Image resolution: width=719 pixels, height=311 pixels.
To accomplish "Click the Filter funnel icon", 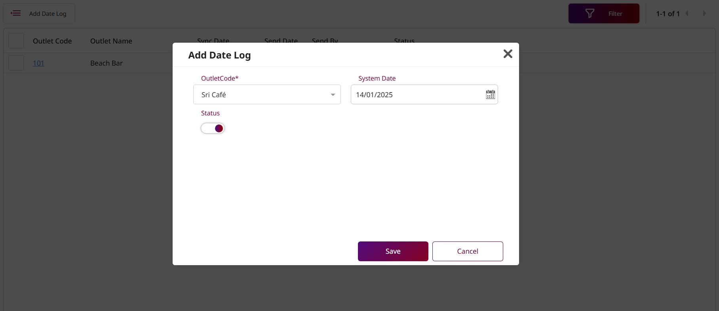I will pyautogui.click(x=590, y=13).
